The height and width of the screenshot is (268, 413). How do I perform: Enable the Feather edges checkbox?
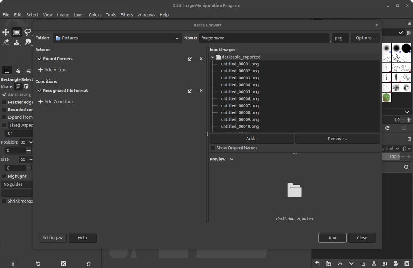point(4,102)
